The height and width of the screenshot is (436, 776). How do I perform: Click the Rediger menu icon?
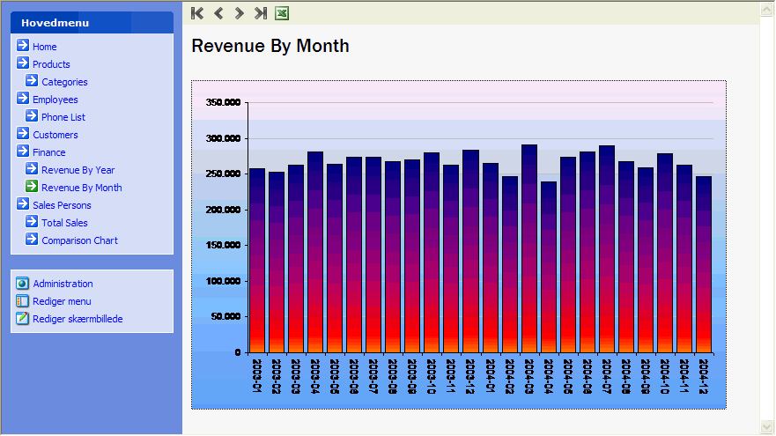pos(22,301)
